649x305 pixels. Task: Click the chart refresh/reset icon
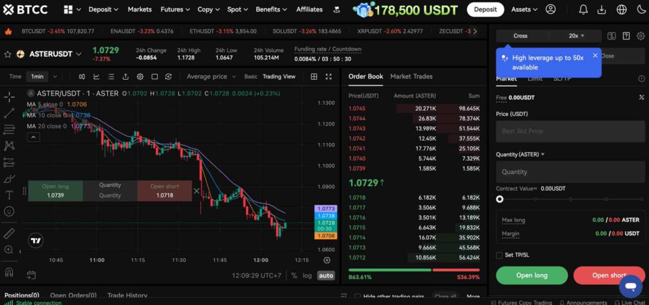168,77
